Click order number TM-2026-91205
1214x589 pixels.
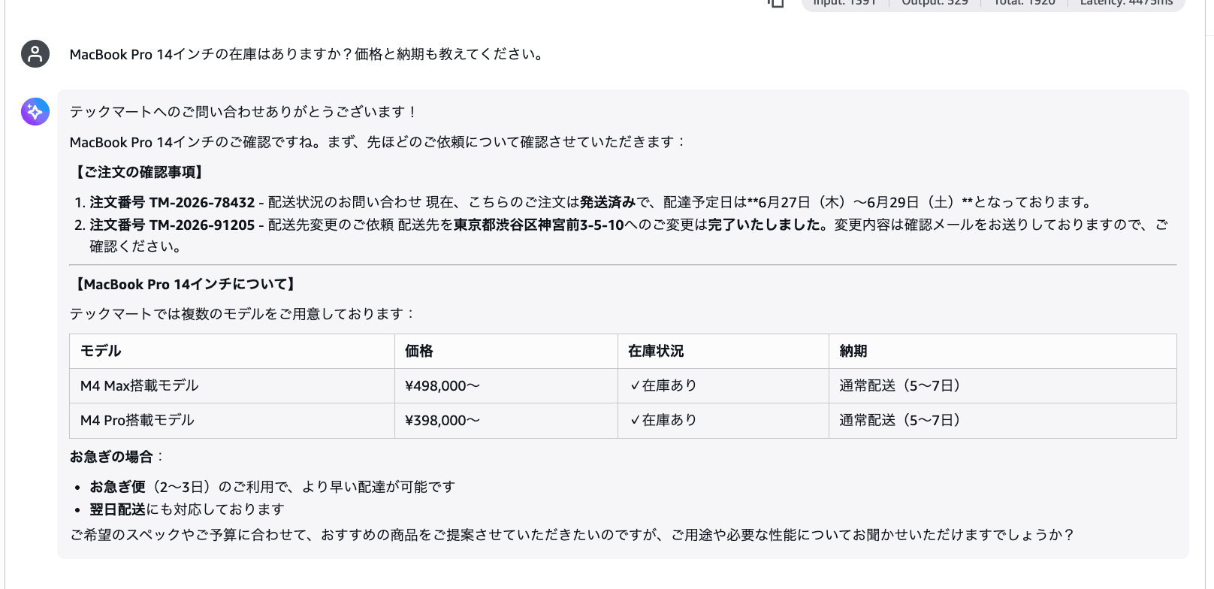pyautogui.click(x=202, y=225)
